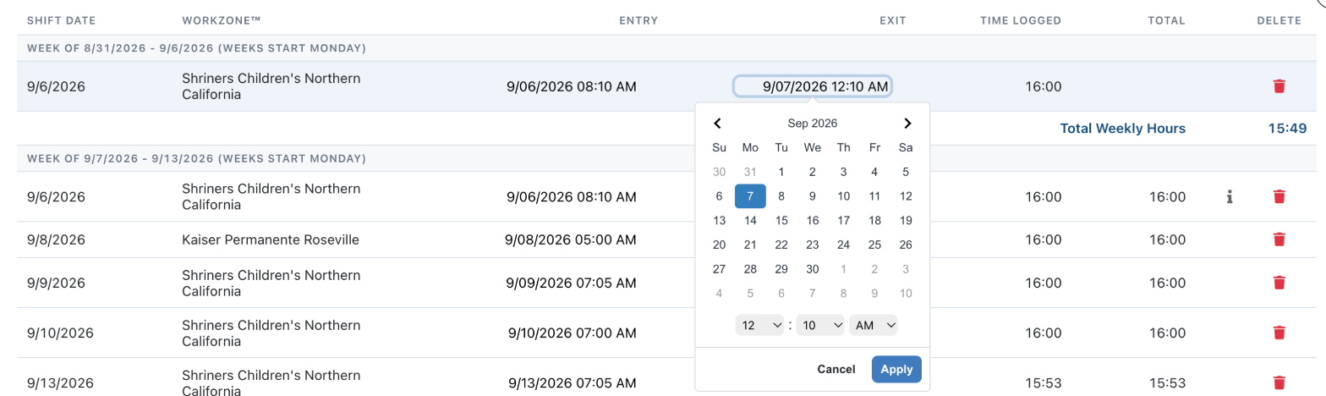Image resolution: width=1326 pixels, height=396 pixels.
Task: Pick September 8 in the calendar
Action: coord(781,196)
